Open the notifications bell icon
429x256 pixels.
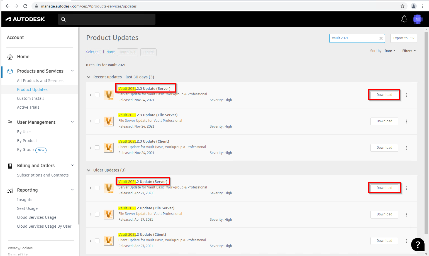coord(404,19)
